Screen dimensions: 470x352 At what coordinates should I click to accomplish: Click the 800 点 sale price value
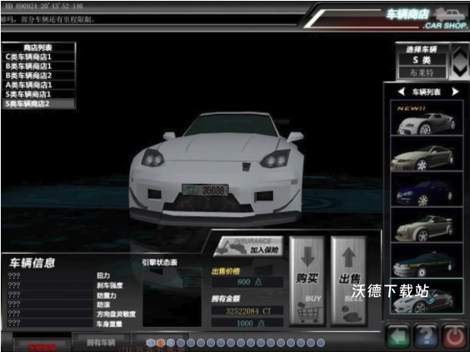click(247, 282)
